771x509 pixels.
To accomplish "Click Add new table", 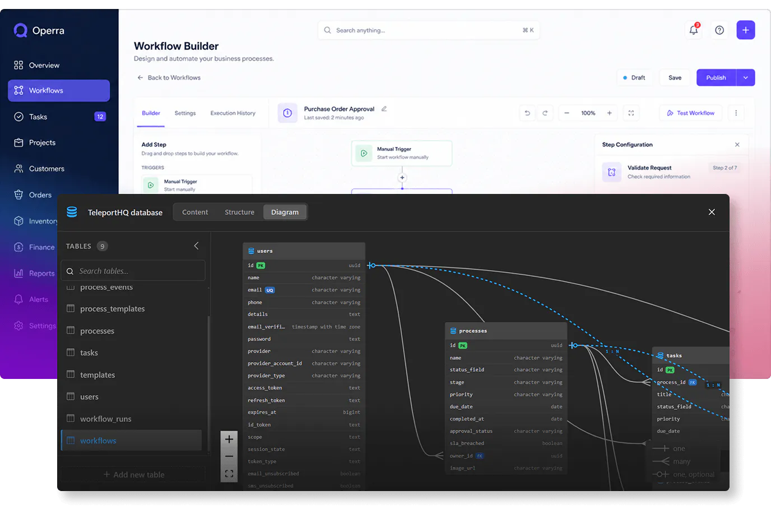I will pyautogui.click(x=133, y=475).
